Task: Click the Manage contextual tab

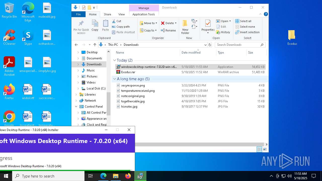Action: click(144, 8)
